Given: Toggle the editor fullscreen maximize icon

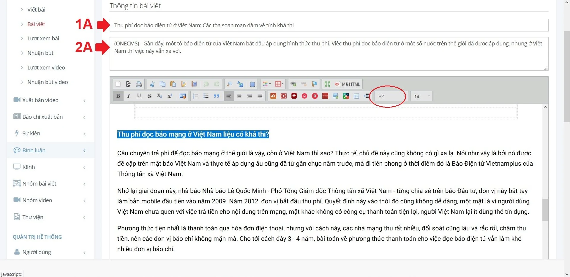Looking at the screenshot, I should pos(327,84).
